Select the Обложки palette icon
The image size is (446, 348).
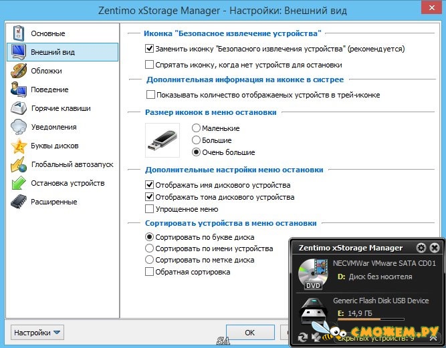pyautogui.click(x=19, y=71)
